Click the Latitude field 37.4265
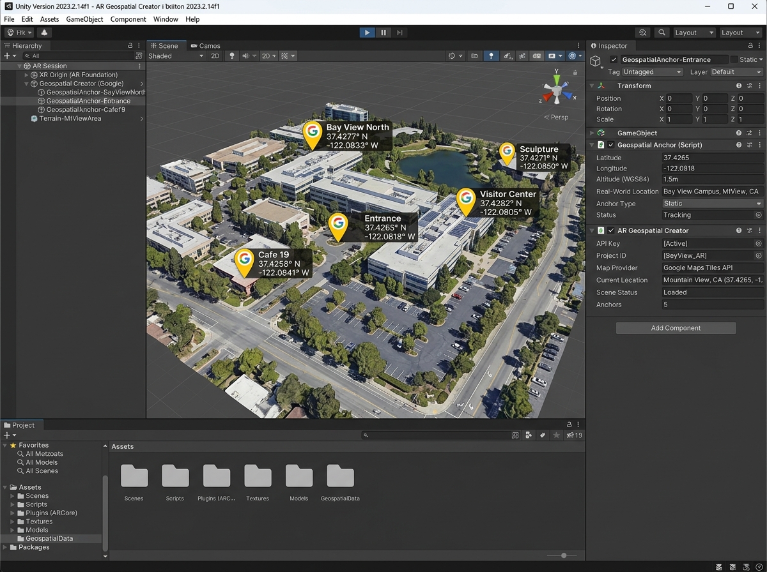Image resolution: width=767 pixels, height=572 pixels. pyautogui.click(x=713, y=158)
